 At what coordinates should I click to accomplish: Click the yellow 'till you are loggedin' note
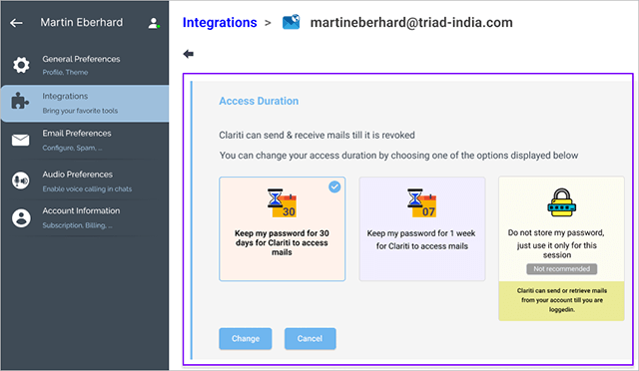[561, 300]
